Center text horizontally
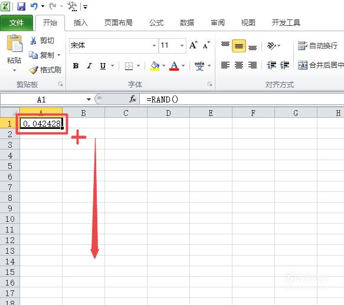This screenshot has width=344, height=305. point(239,65)
